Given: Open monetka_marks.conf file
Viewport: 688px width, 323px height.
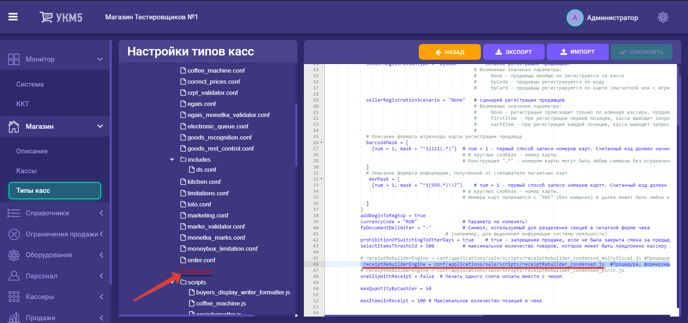Looking at the screenshot, I should (216, 238).
